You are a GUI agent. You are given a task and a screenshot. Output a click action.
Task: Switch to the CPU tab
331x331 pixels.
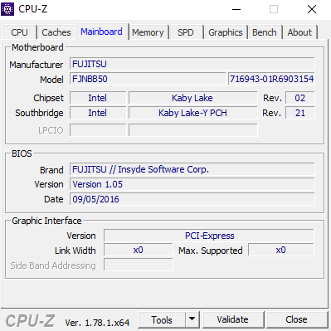19,32
